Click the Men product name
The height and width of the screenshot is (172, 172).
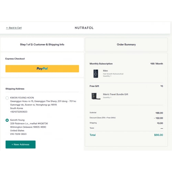105,71
